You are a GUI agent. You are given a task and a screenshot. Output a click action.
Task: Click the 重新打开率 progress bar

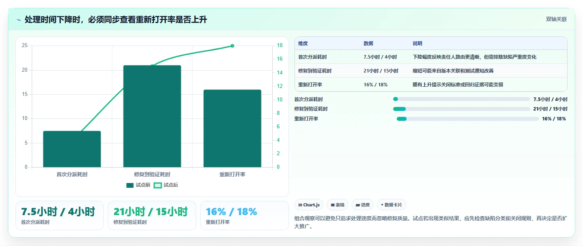pyautogui.click(x=468, y=119)
